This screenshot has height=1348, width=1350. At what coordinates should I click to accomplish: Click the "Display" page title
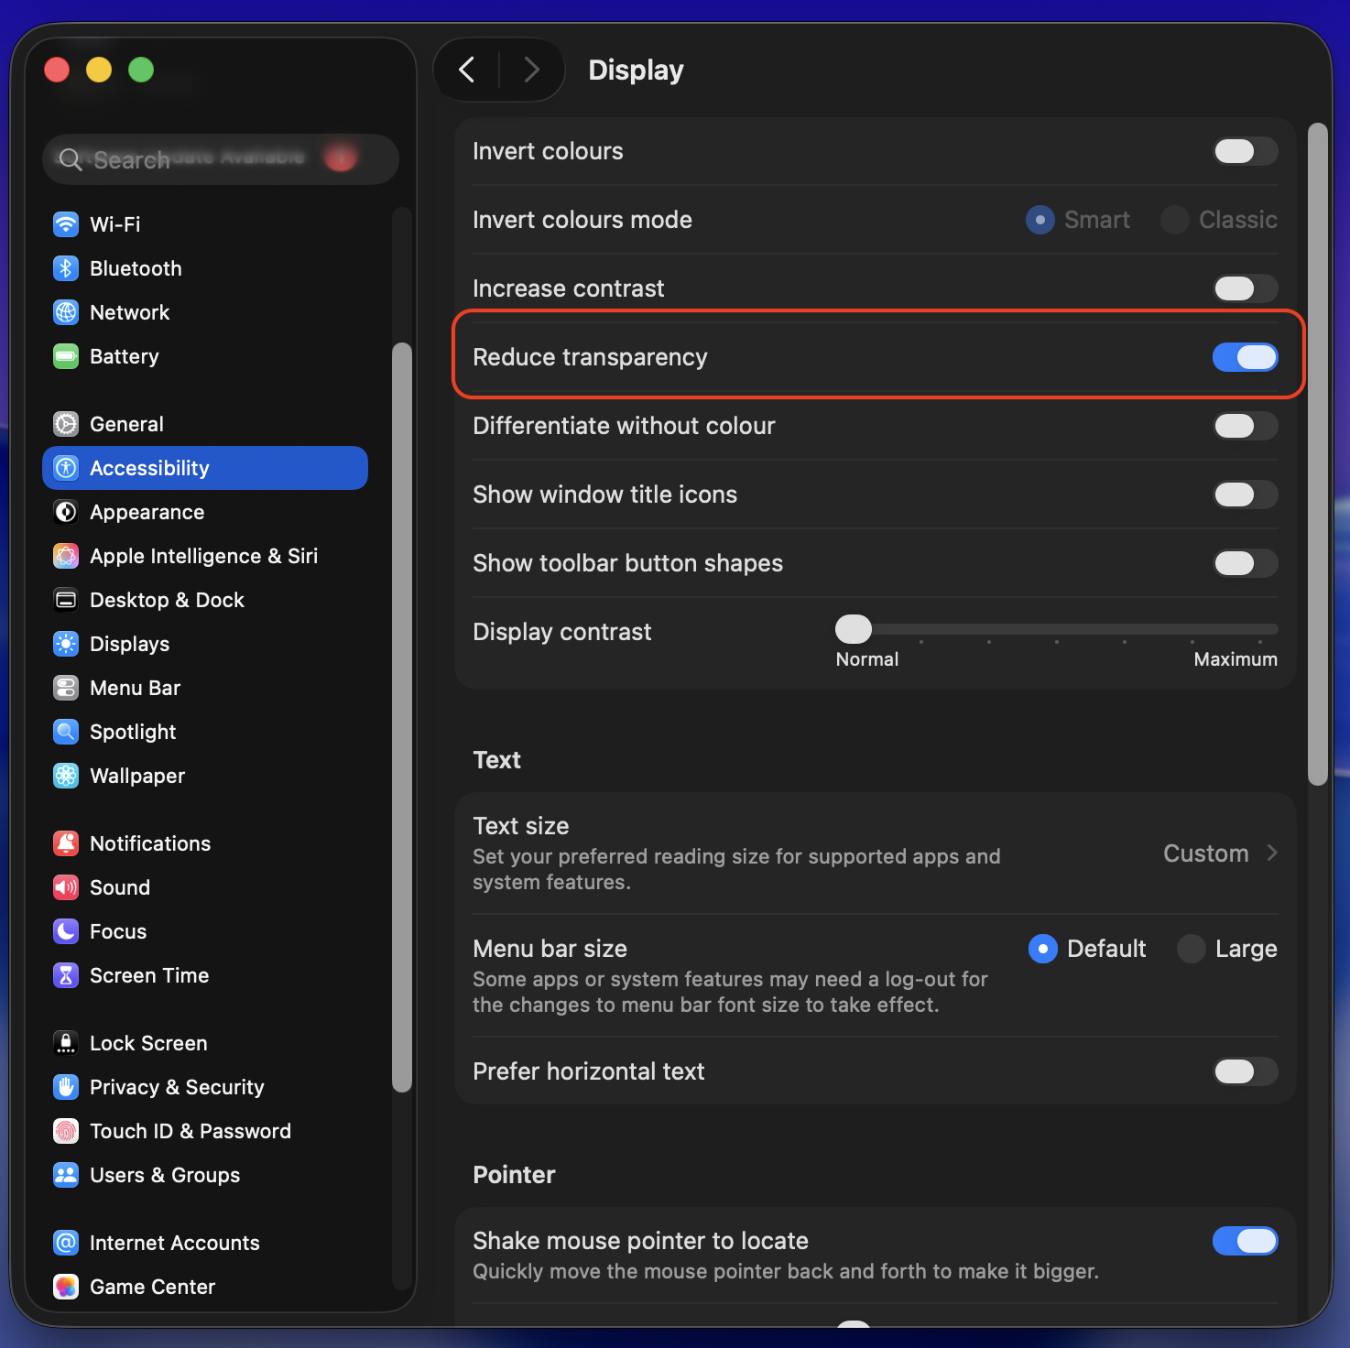(x=636, y=71)
